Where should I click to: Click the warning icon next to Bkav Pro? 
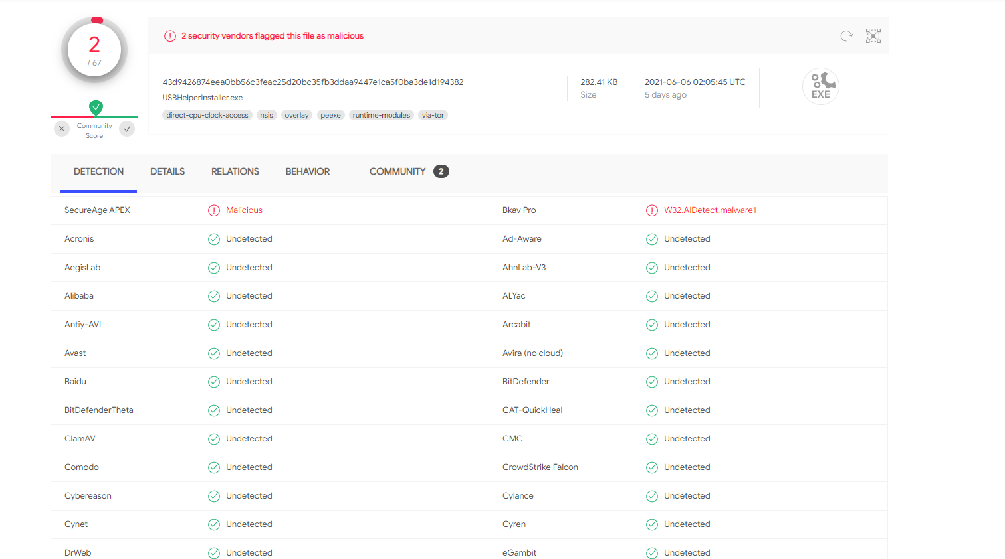click(x=652, y=210)
